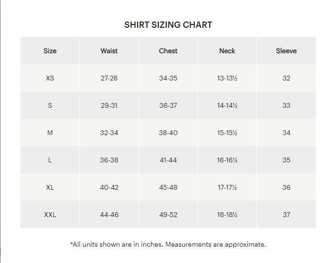Click the 40-42 waist measurement cell
This screenshot has width=335, height=263.
point(109,187)
